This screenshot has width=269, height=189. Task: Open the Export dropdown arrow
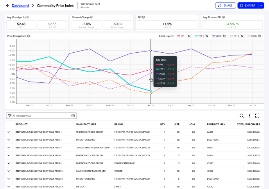(261, 5)
